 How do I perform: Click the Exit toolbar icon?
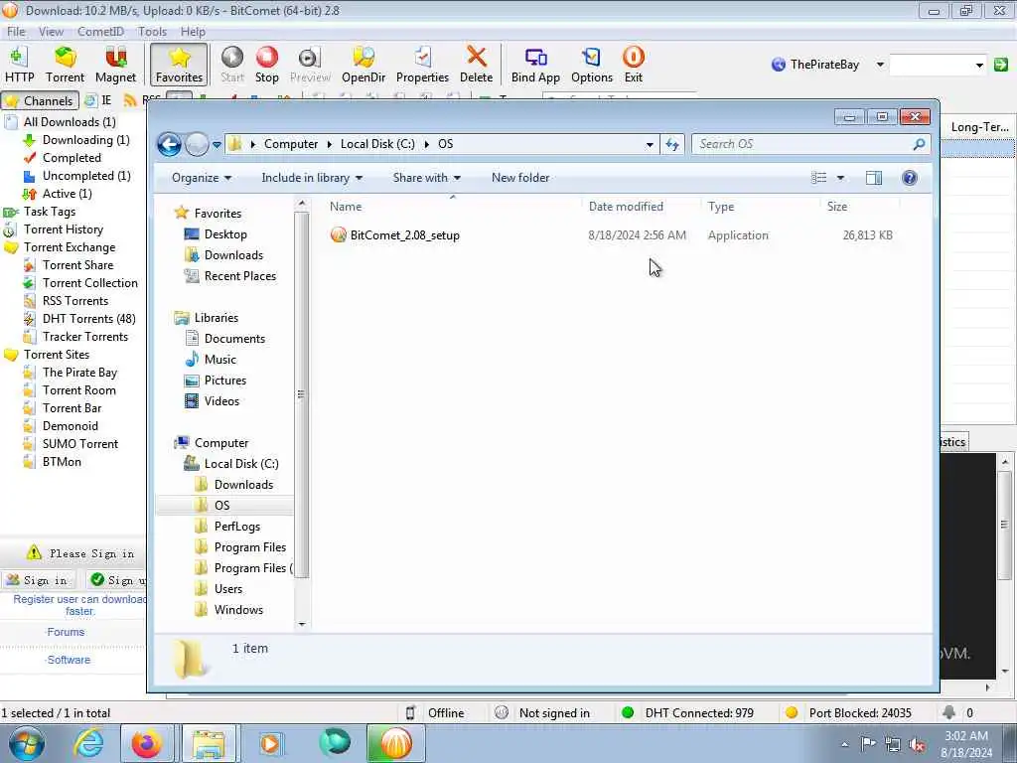(633, 65)
